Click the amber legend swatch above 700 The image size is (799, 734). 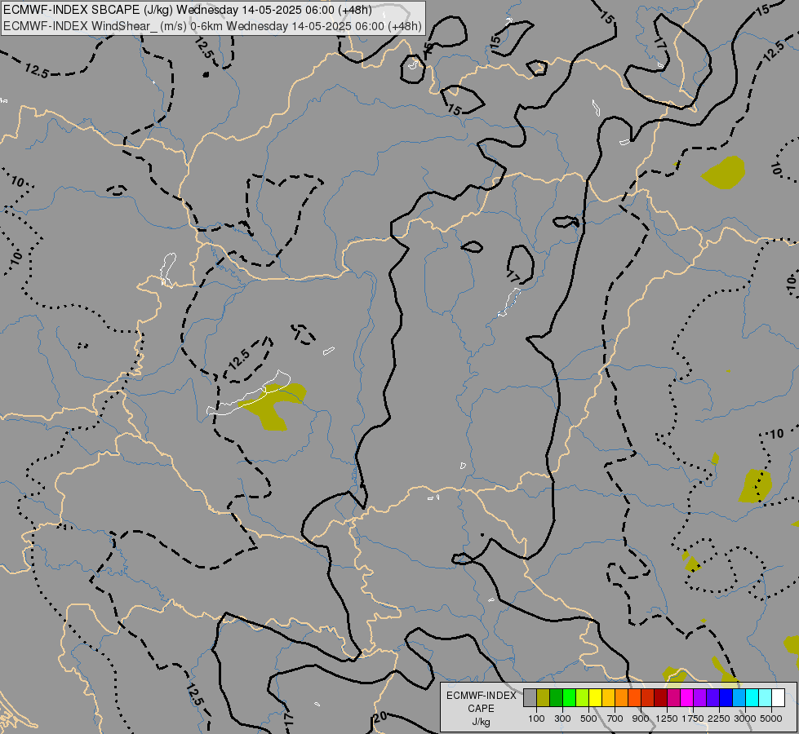608,698
